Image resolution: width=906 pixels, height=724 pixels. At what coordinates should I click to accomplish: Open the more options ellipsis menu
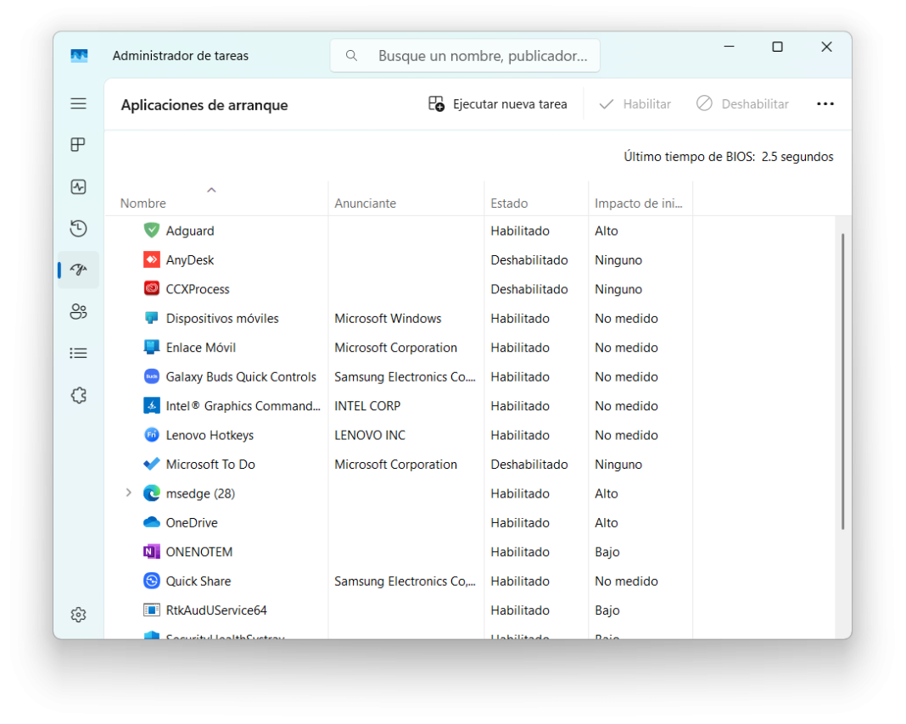point(825,103)
